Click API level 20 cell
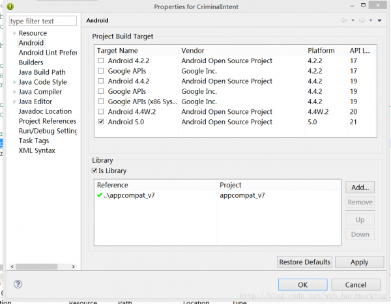Image resolution: width=391 pixels, height=304 pixels. (353, 111)
